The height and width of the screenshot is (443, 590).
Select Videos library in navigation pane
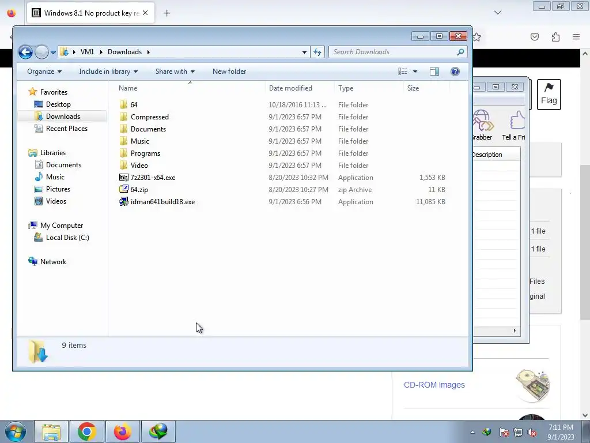(x=56, y=201)
